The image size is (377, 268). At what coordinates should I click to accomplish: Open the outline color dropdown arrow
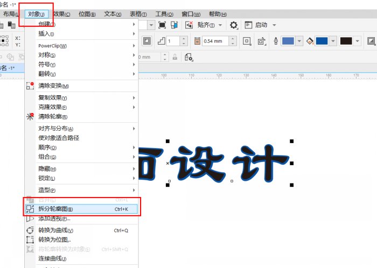(x=300, y=41)
